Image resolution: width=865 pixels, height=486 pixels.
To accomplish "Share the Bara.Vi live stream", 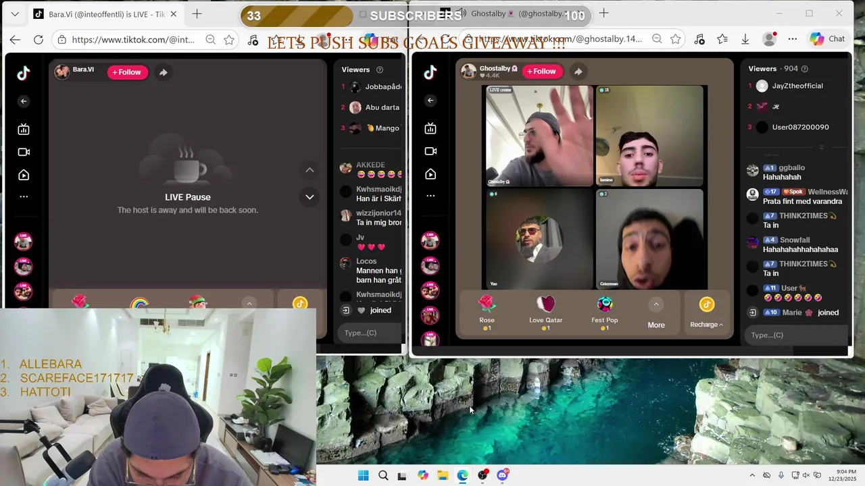I will [164, 72].
